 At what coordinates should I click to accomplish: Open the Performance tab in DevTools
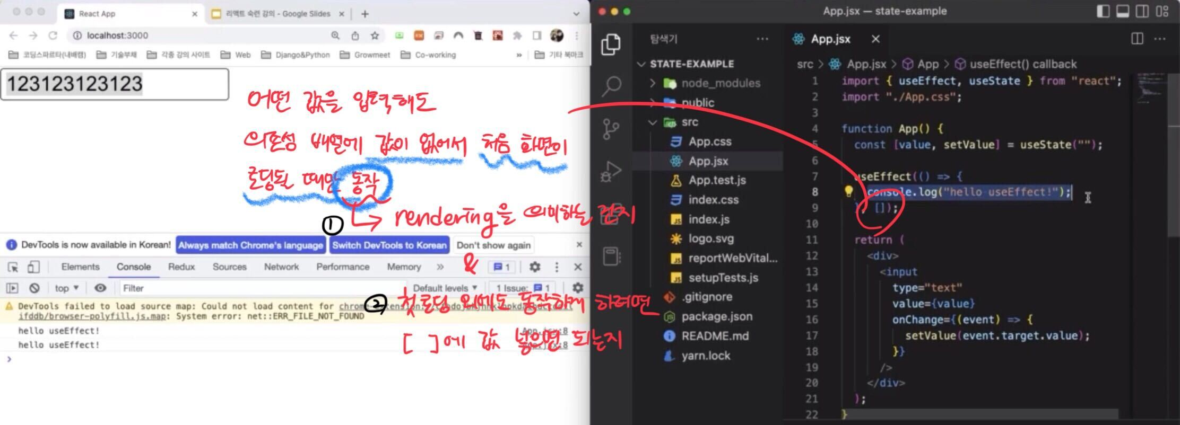pyautogui.click(x=343, y=267)
